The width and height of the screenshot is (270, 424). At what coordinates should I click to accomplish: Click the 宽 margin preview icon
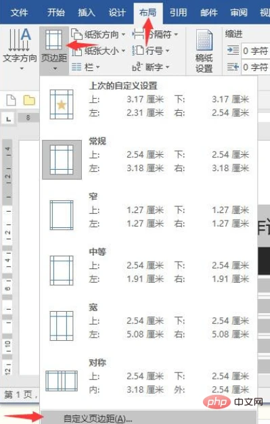click(62, 326)
